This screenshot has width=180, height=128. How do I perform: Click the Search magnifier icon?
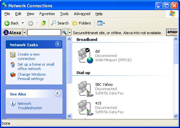(53, 23)
